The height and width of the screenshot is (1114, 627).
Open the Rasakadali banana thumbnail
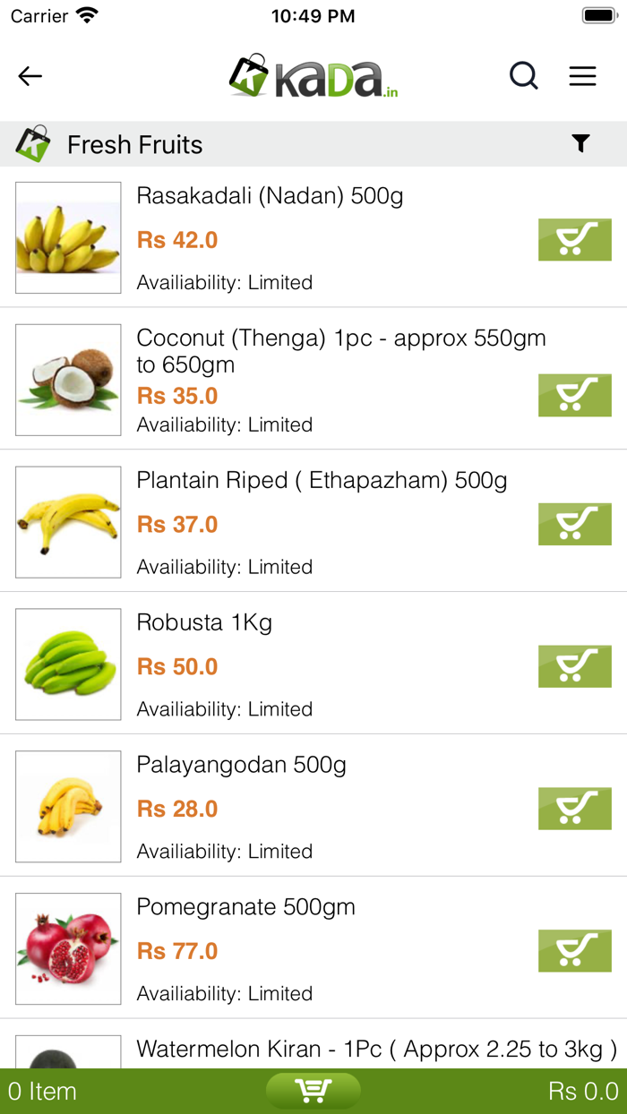click(x=68, y=238)
